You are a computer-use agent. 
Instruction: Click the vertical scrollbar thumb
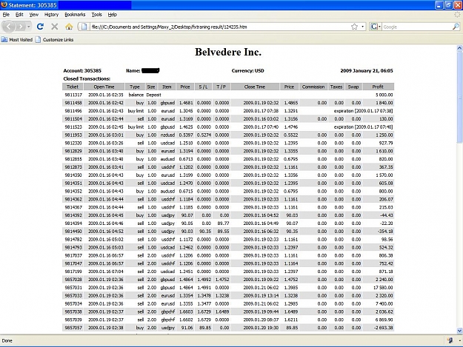click(459, 97)
